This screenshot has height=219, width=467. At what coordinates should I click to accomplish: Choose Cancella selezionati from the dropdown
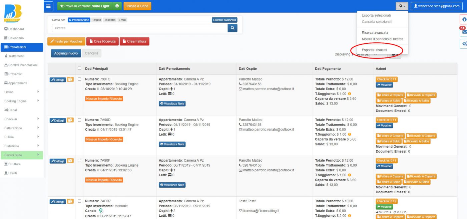pos(377,22)
